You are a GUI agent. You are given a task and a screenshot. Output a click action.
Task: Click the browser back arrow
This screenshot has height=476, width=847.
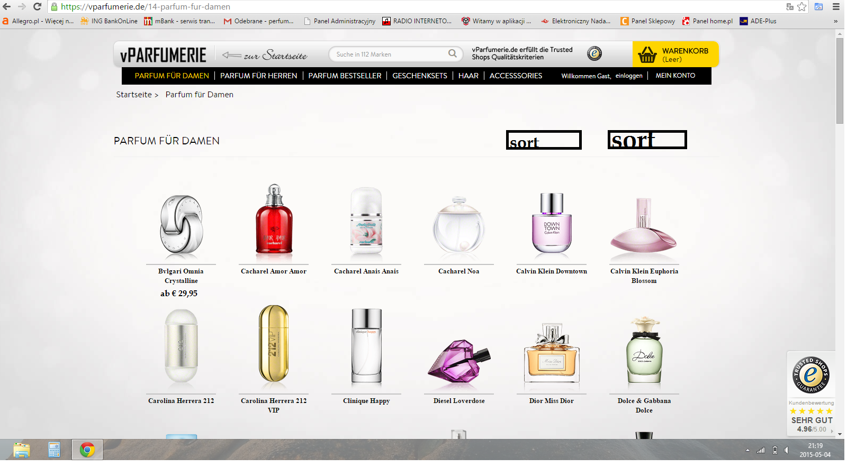tap(7, 7)
